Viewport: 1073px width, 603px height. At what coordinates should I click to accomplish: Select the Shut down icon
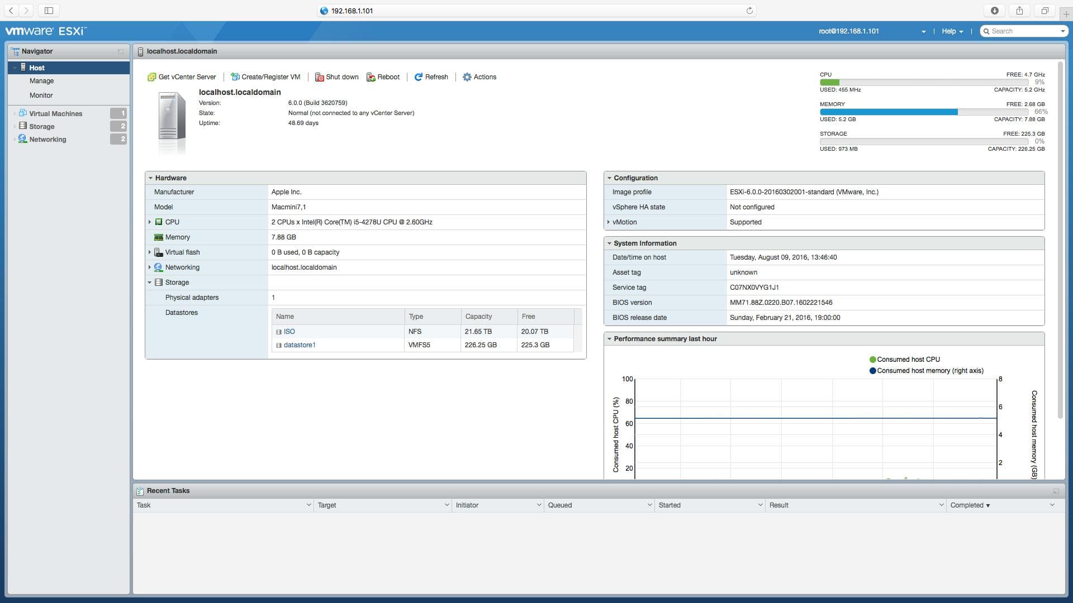tap(320, 76)
